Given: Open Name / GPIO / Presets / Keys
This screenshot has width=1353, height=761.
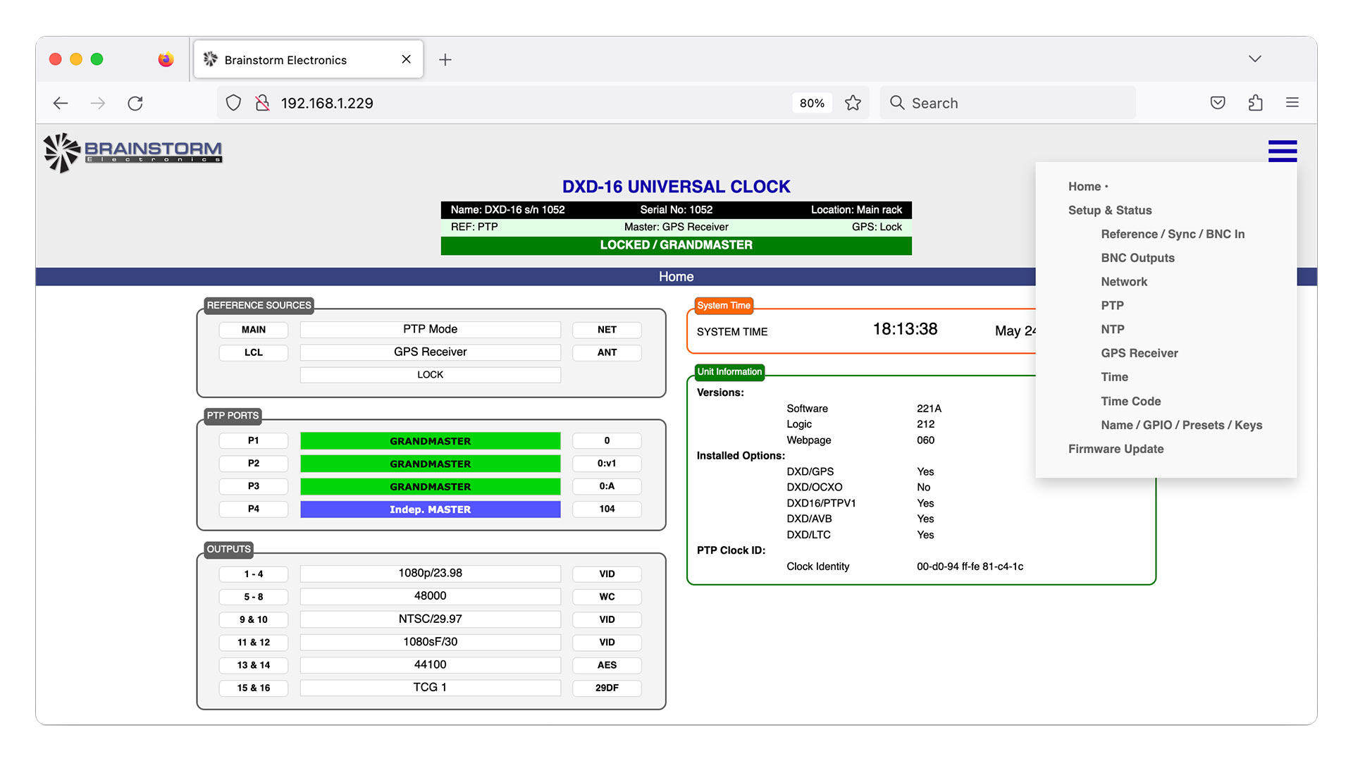Looking at the screenshot, I should pos(1181,425).
